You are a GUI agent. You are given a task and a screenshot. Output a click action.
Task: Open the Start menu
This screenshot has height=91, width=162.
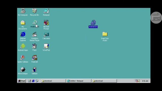[x=22, y=81]
